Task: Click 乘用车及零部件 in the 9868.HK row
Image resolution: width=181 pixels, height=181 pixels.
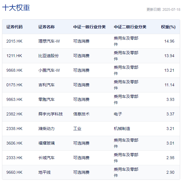Action: (x=126, y=70)
